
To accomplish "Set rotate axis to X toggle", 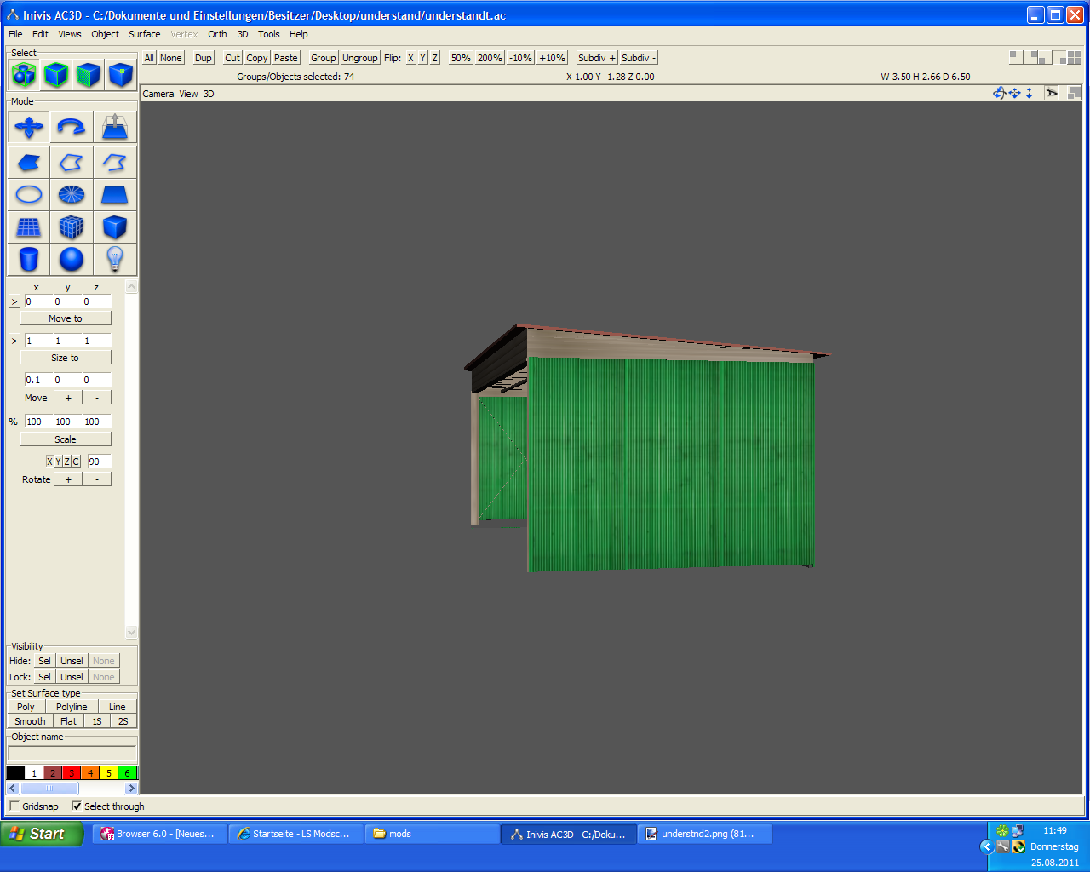I will (49, 462).
